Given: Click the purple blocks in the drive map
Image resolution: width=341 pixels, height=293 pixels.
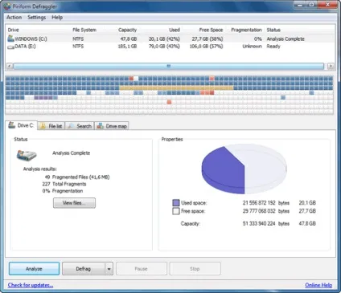Looking at the screenshot, I should 43,98.
